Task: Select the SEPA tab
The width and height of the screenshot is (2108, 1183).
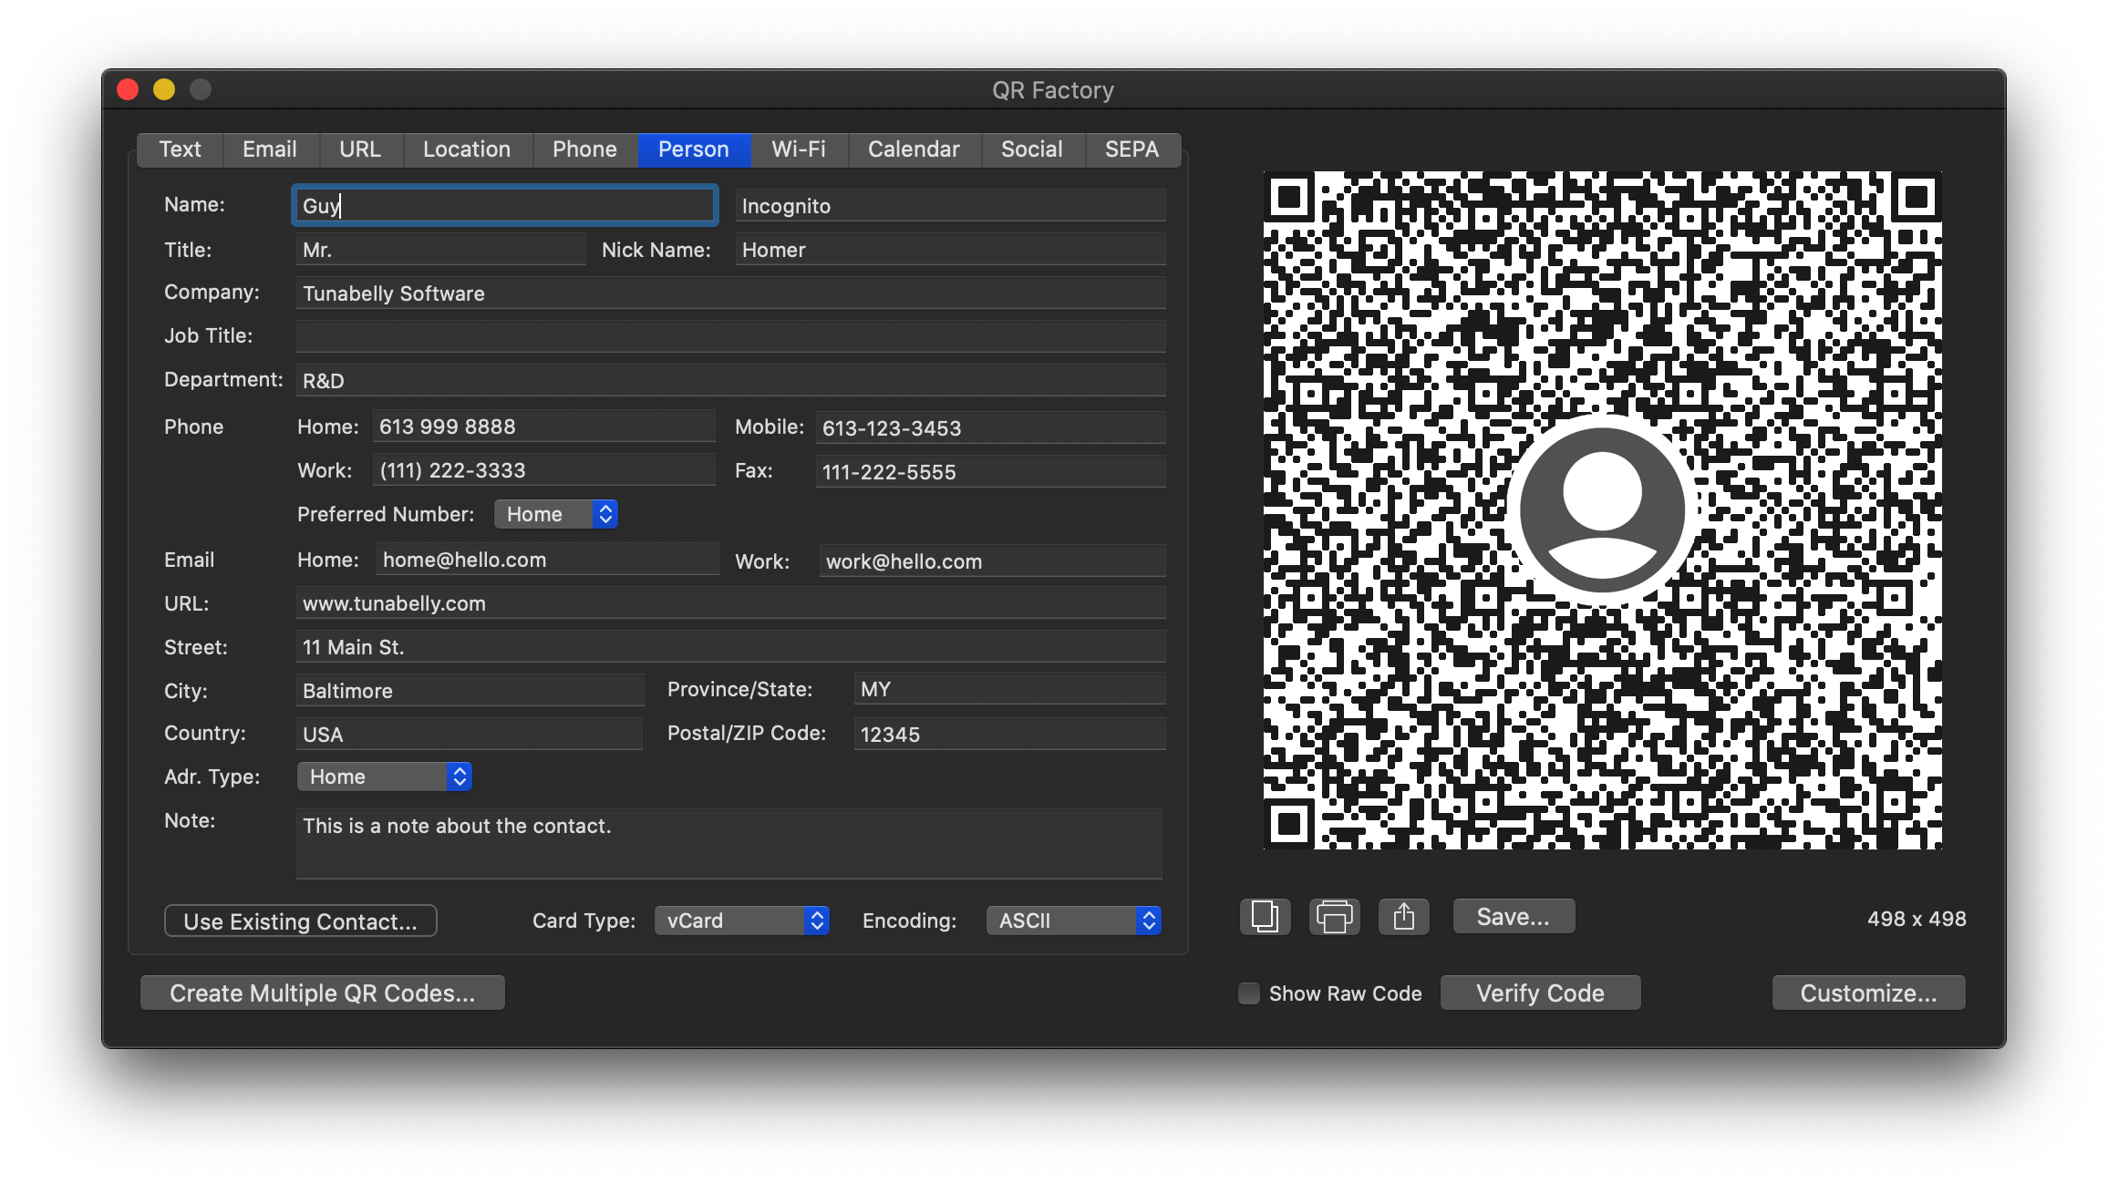Action: click(1132, 149)
